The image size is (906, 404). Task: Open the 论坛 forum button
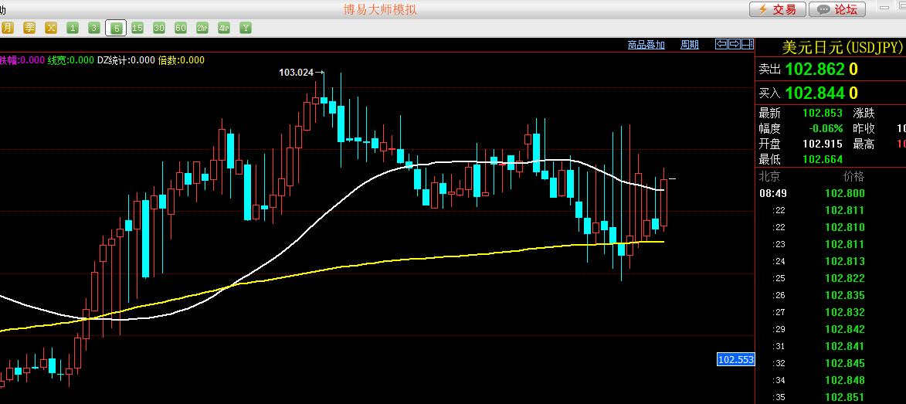pos(837,9)
